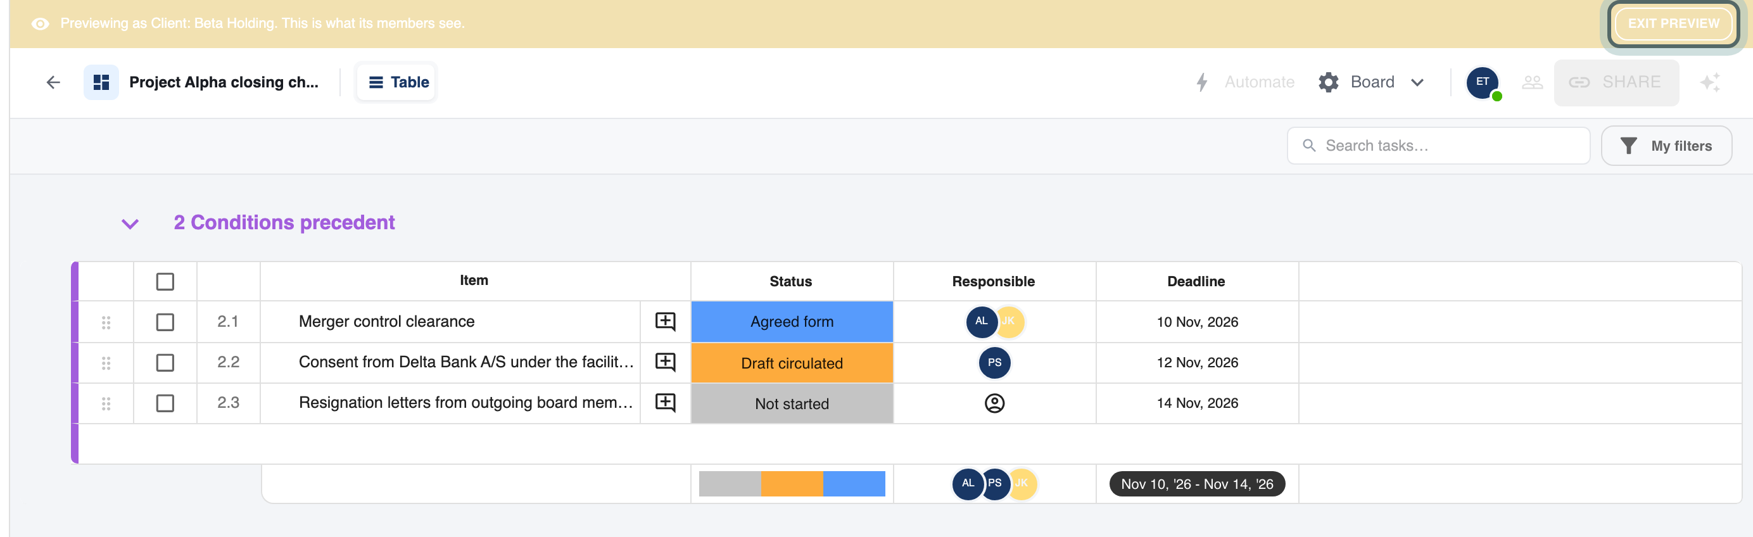Open the Board dropdown chevron
This screenshot has width=1753, height=537.
(1417, 82)
